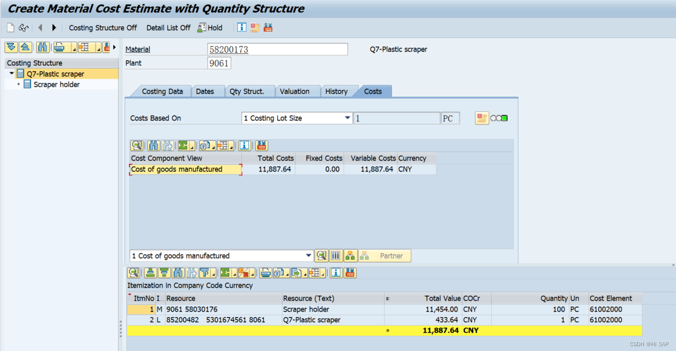This screenshot has height=351, width=676.
Task: Click inside the Material input field
Action: point(277,49)
